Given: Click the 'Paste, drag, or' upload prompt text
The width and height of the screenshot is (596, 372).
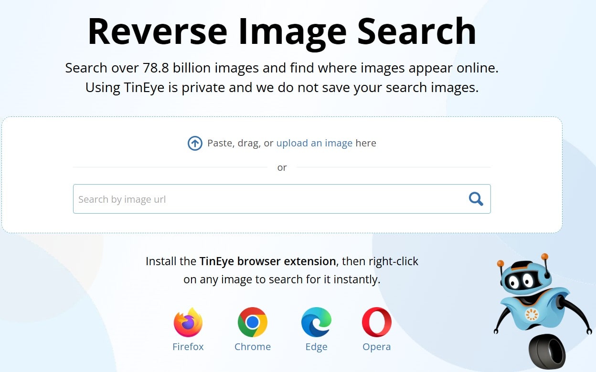Looking at the screenshot, I should [240, 143].
